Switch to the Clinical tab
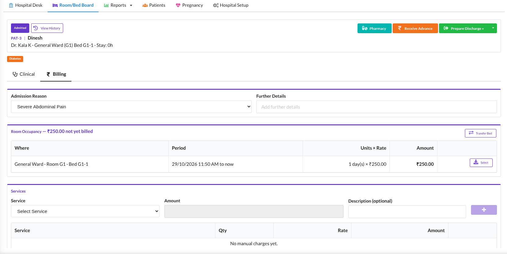Screen dimensions: 507x254 (x=24, y=74)
